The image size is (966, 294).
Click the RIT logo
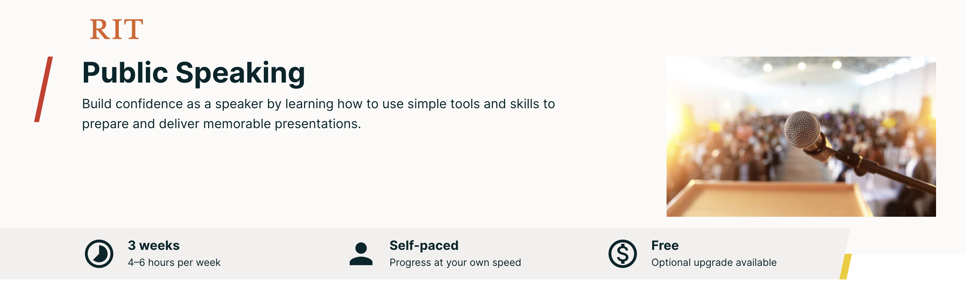116,29
